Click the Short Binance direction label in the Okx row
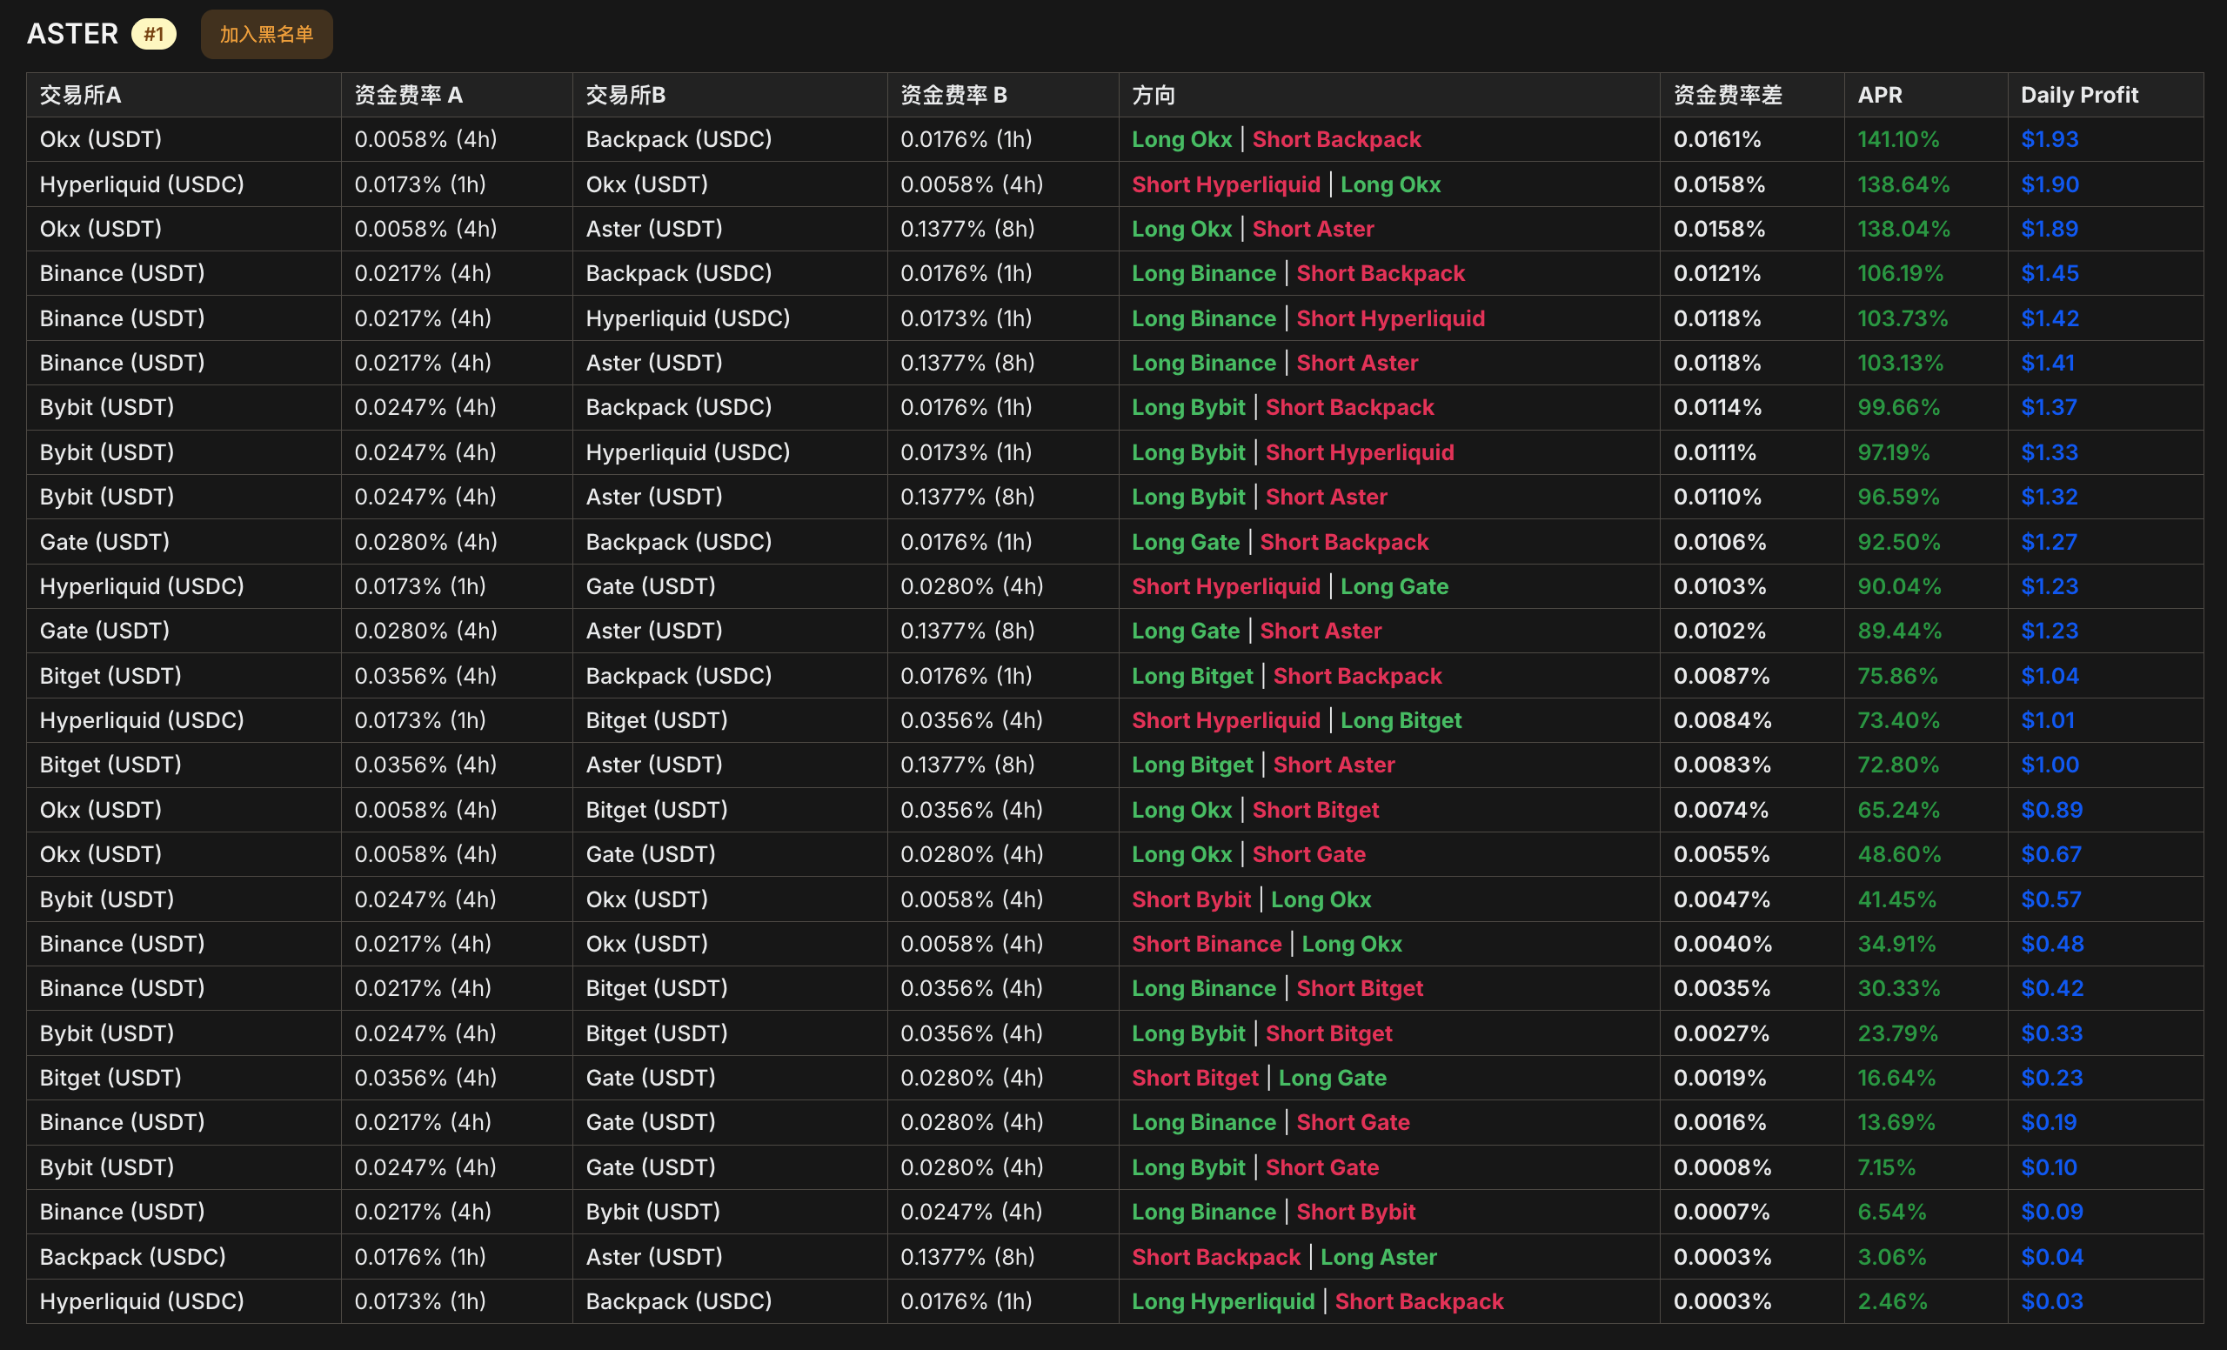This screenshot has width=2227, height=1350. pos(1207,944)
